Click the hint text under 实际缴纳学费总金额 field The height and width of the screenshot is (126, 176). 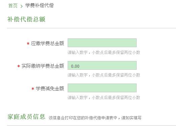[x=104, y=75]
